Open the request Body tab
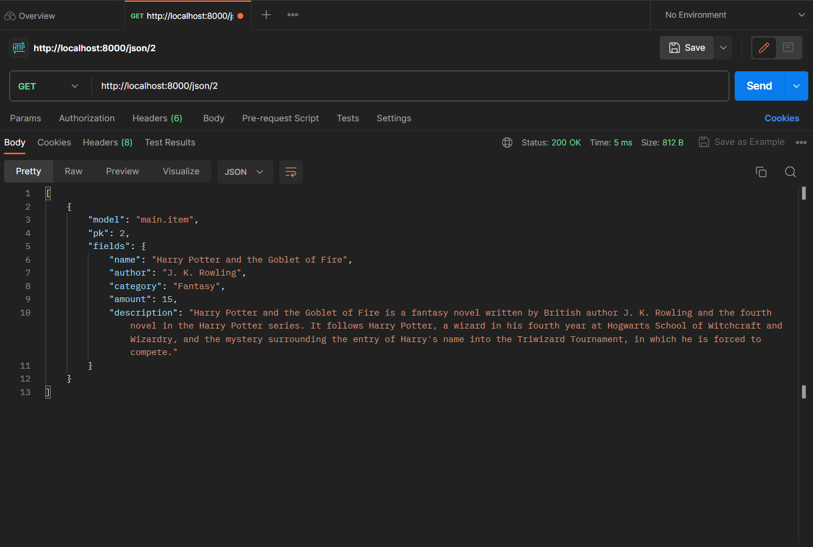813x547 pixels. pyautogui.click(x=214, y=118)
